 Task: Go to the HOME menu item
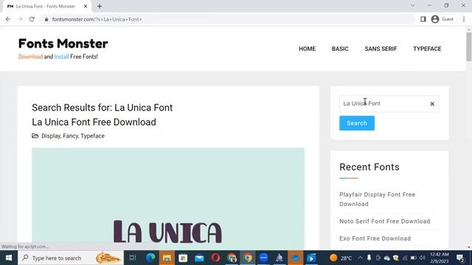click(x=307, y=49)
